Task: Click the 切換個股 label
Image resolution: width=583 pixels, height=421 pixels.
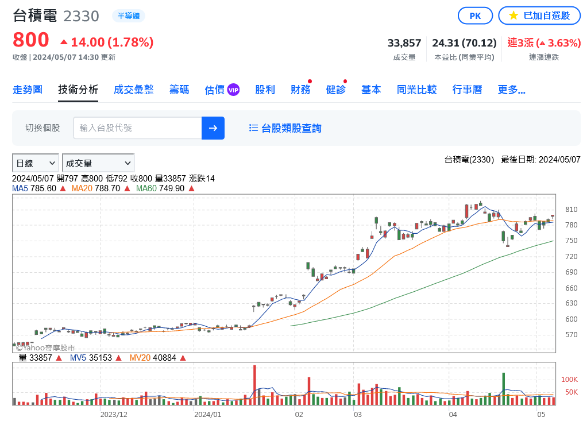Action: (43, 128)
